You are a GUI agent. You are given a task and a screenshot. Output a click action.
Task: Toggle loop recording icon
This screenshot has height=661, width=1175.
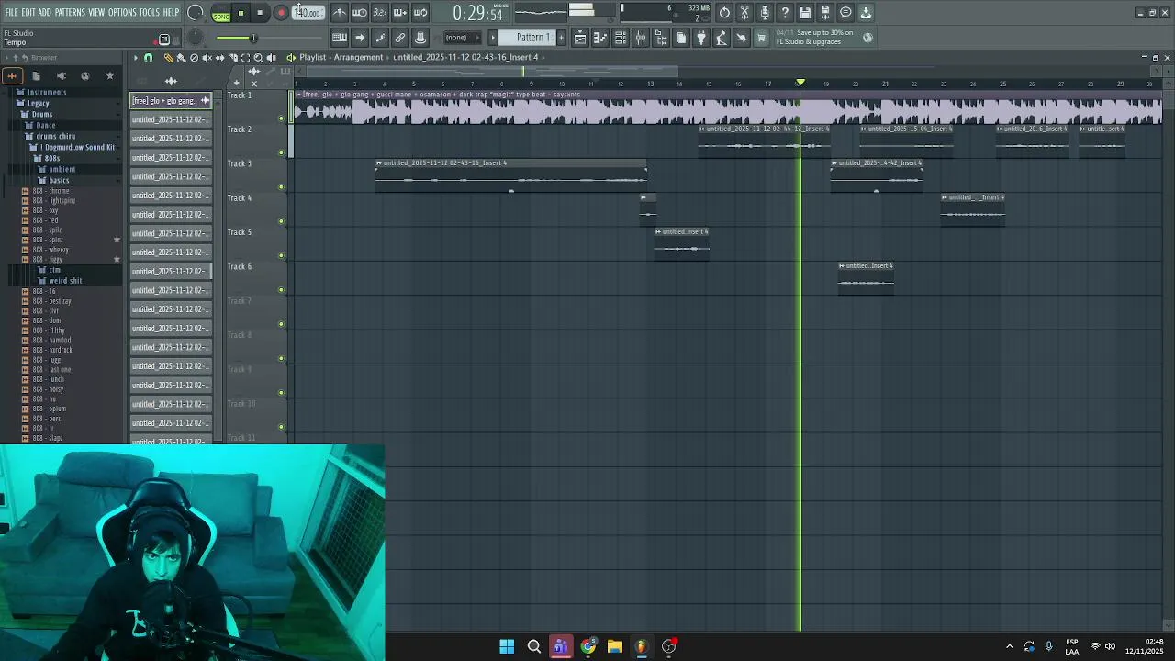[x=420, y=13]
